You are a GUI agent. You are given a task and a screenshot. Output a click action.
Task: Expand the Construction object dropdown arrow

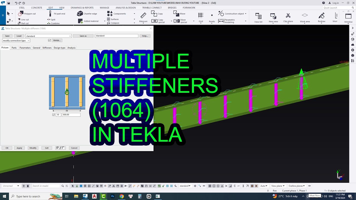pos(246,14)
